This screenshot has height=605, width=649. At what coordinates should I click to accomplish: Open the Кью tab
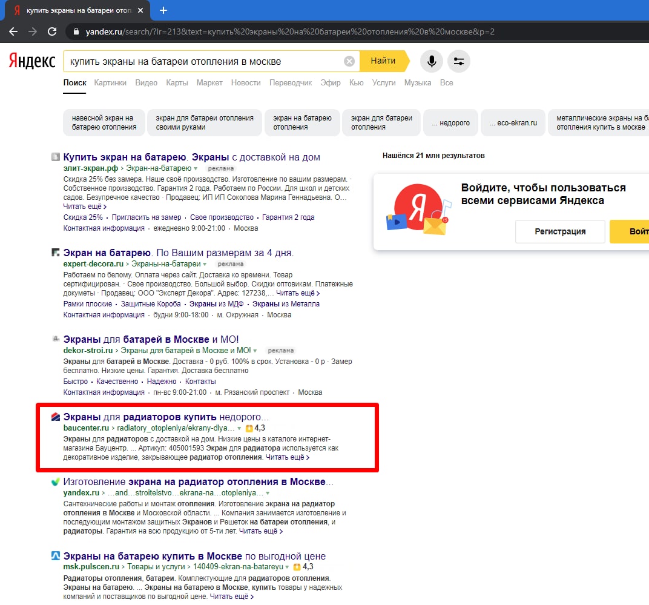[x=357, y=82]
